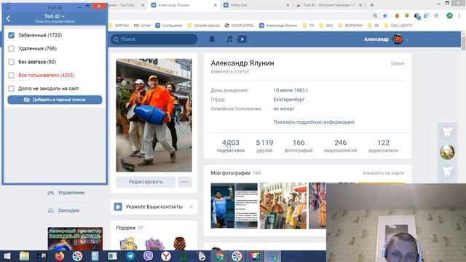
Task: Click the green download-arrow extension icon
Action: pyautogui.click(x=406, y=16)
